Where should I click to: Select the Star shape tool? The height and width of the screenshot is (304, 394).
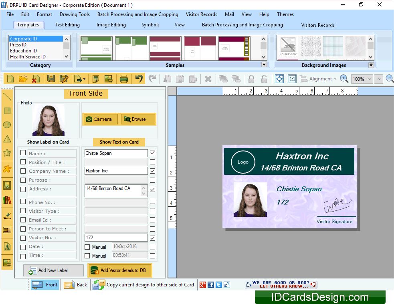point(7,152)
